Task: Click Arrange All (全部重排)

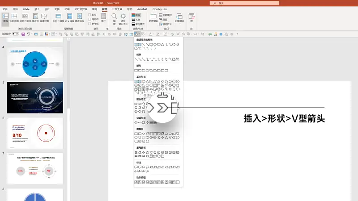Action: point(165,15)
